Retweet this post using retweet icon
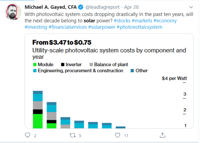This screenshot has height=143, width=200. pyautogui.click(x=72, y=135)
